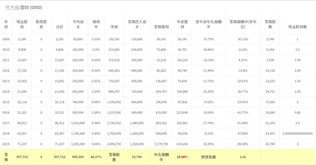This screenshot has width=316, height=165.
Task: Select the 2017 year cell
Action: click(x=6, y=123)
